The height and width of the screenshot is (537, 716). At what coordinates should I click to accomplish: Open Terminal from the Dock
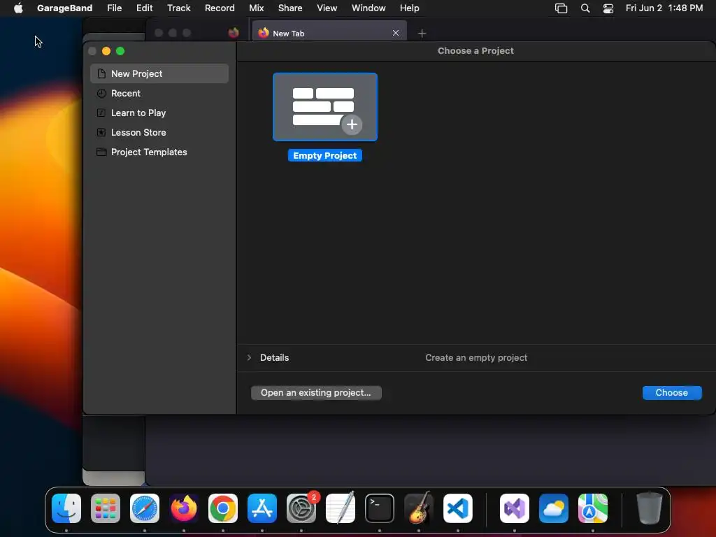coord(380,508)
